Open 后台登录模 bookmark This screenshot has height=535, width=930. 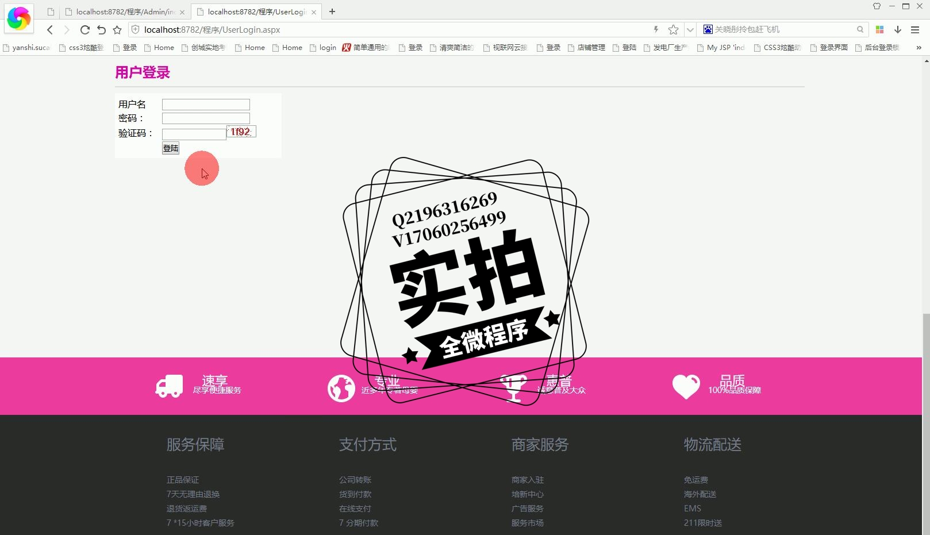click(x=878, y=48)
